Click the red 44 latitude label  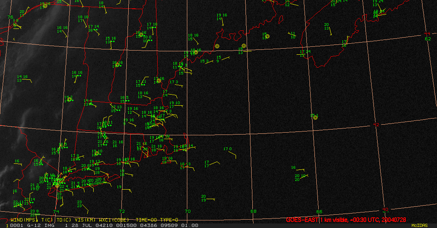click(x=427, y=34)
